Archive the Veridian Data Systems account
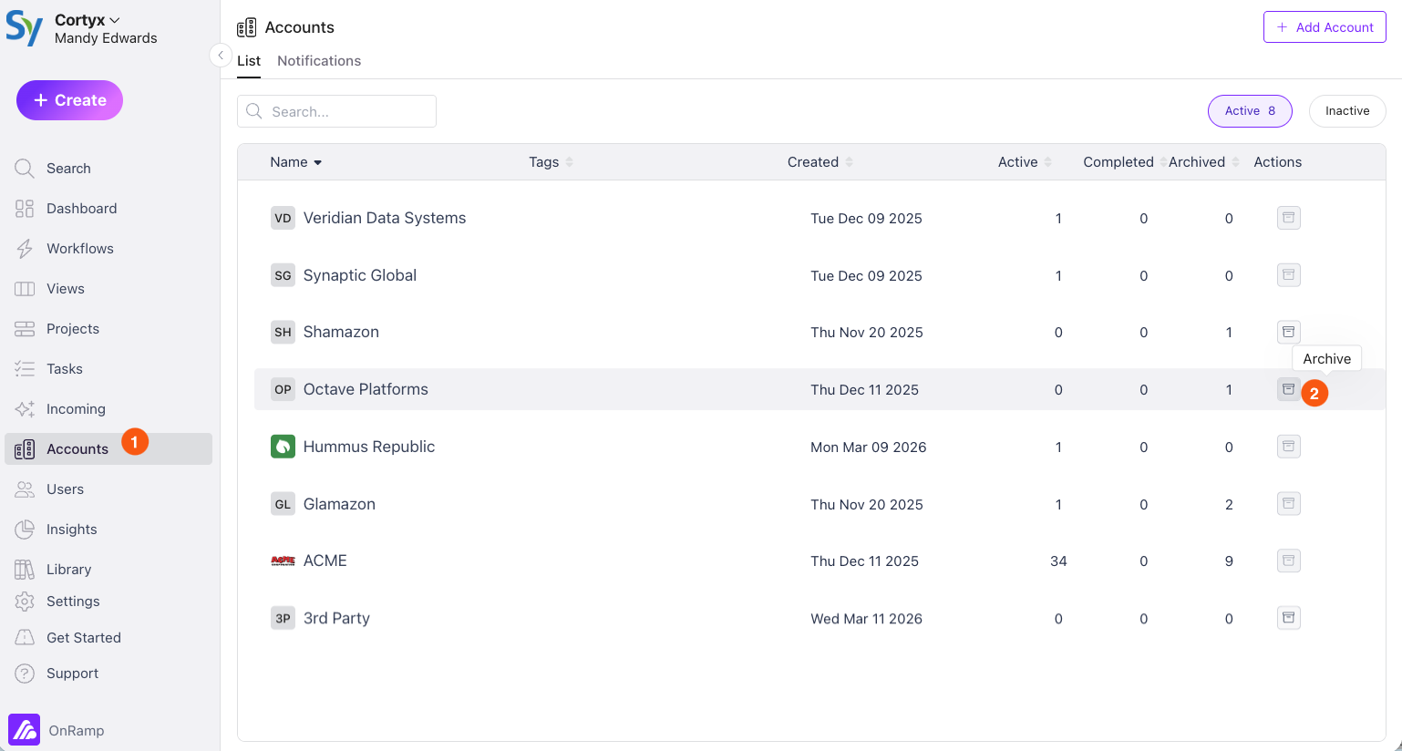The height and width of the screenshot is (751, 1402). (x=1288, y=217)
